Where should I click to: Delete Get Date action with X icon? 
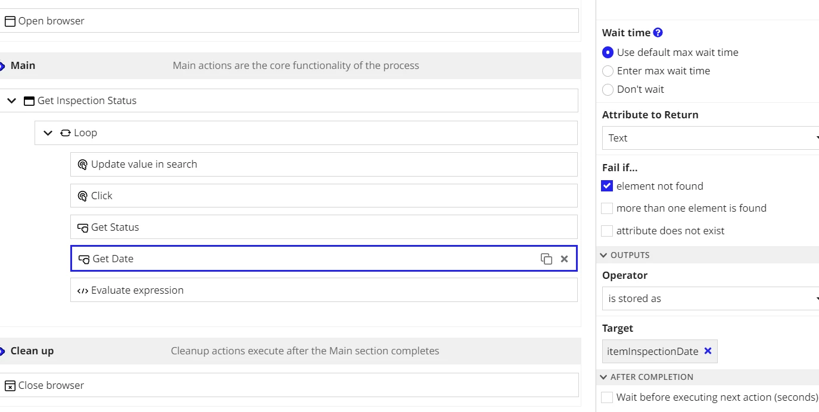click(x=564, y=259)
